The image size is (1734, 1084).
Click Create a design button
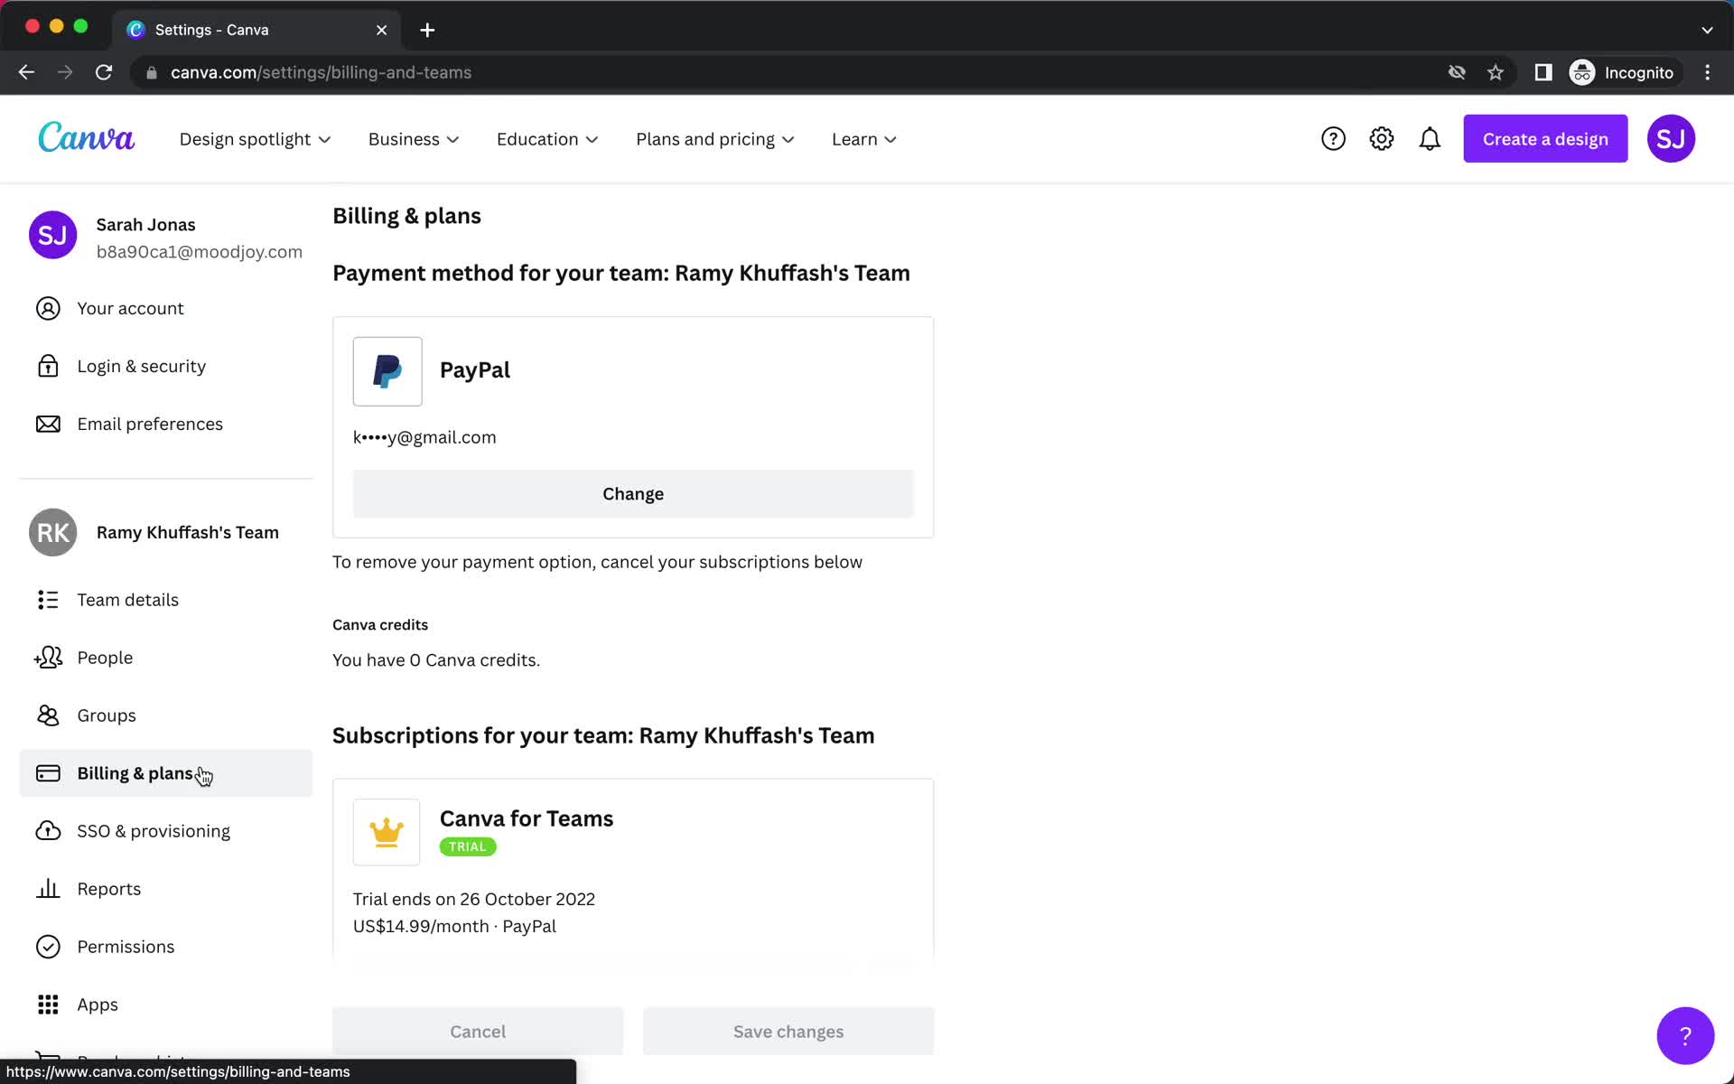(1545, 139)
